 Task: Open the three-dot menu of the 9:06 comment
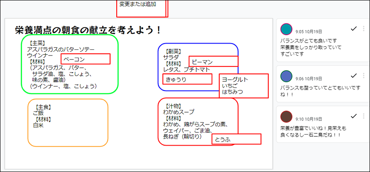(364, 76)
